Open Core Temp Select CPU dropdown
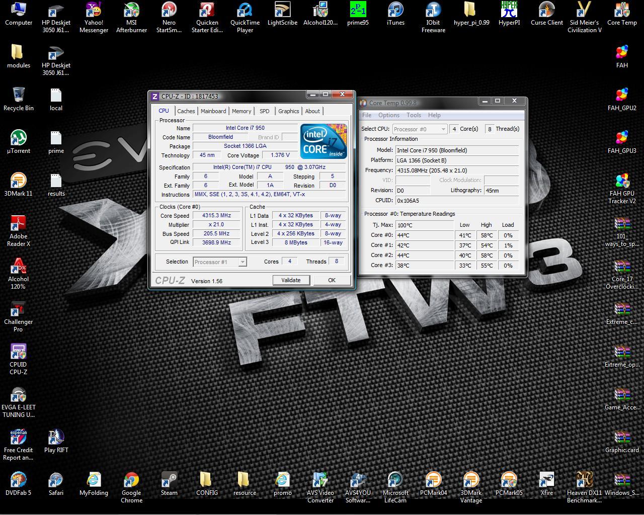Screen dimensions: 644x515 tap(420, 129)
